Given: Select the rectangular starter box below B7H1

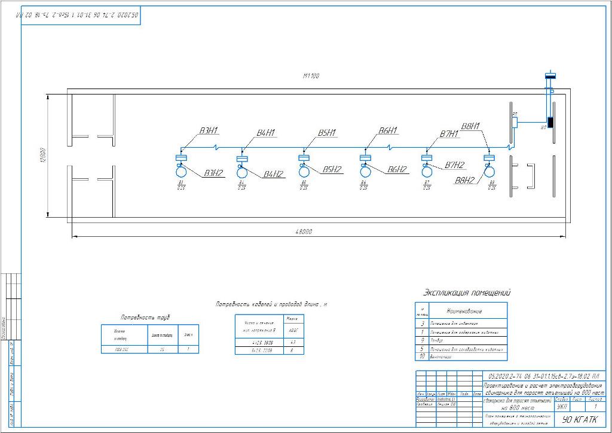Looking at the screenshot, I should [427, 158].
